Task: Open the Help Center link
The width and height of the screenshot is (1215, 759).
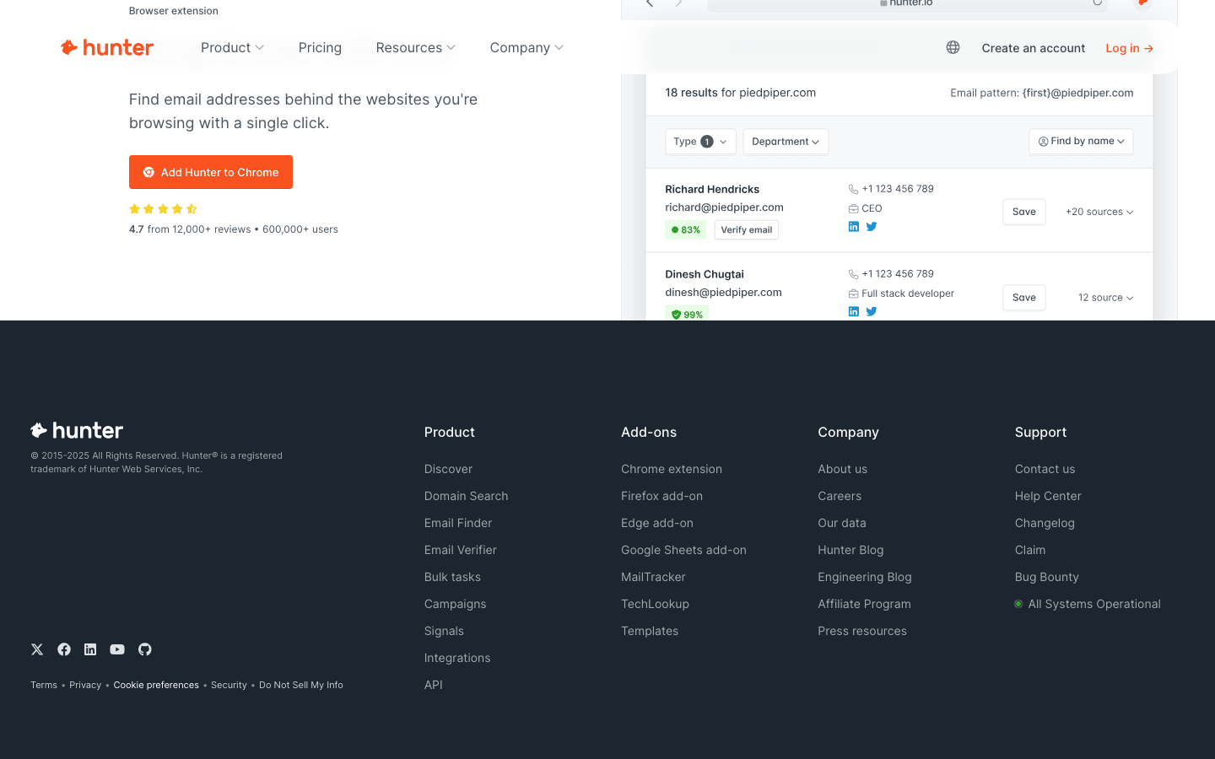Action: pyautogui.click(x=1048, y=496)
